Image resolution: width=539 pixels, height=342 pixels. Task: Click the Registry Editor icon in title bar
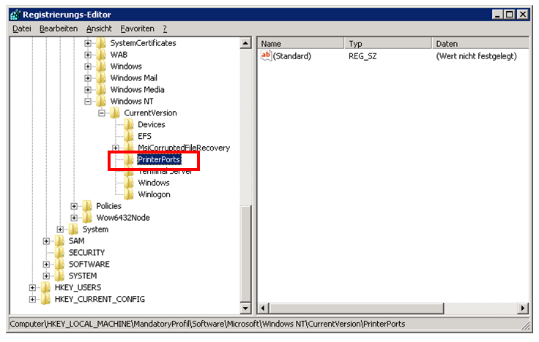coord(15,13)
